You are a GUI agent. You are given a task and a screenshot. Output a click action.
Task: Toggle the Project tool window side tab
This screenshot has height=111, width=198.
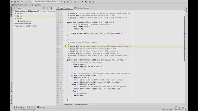(x=11, y=11)
